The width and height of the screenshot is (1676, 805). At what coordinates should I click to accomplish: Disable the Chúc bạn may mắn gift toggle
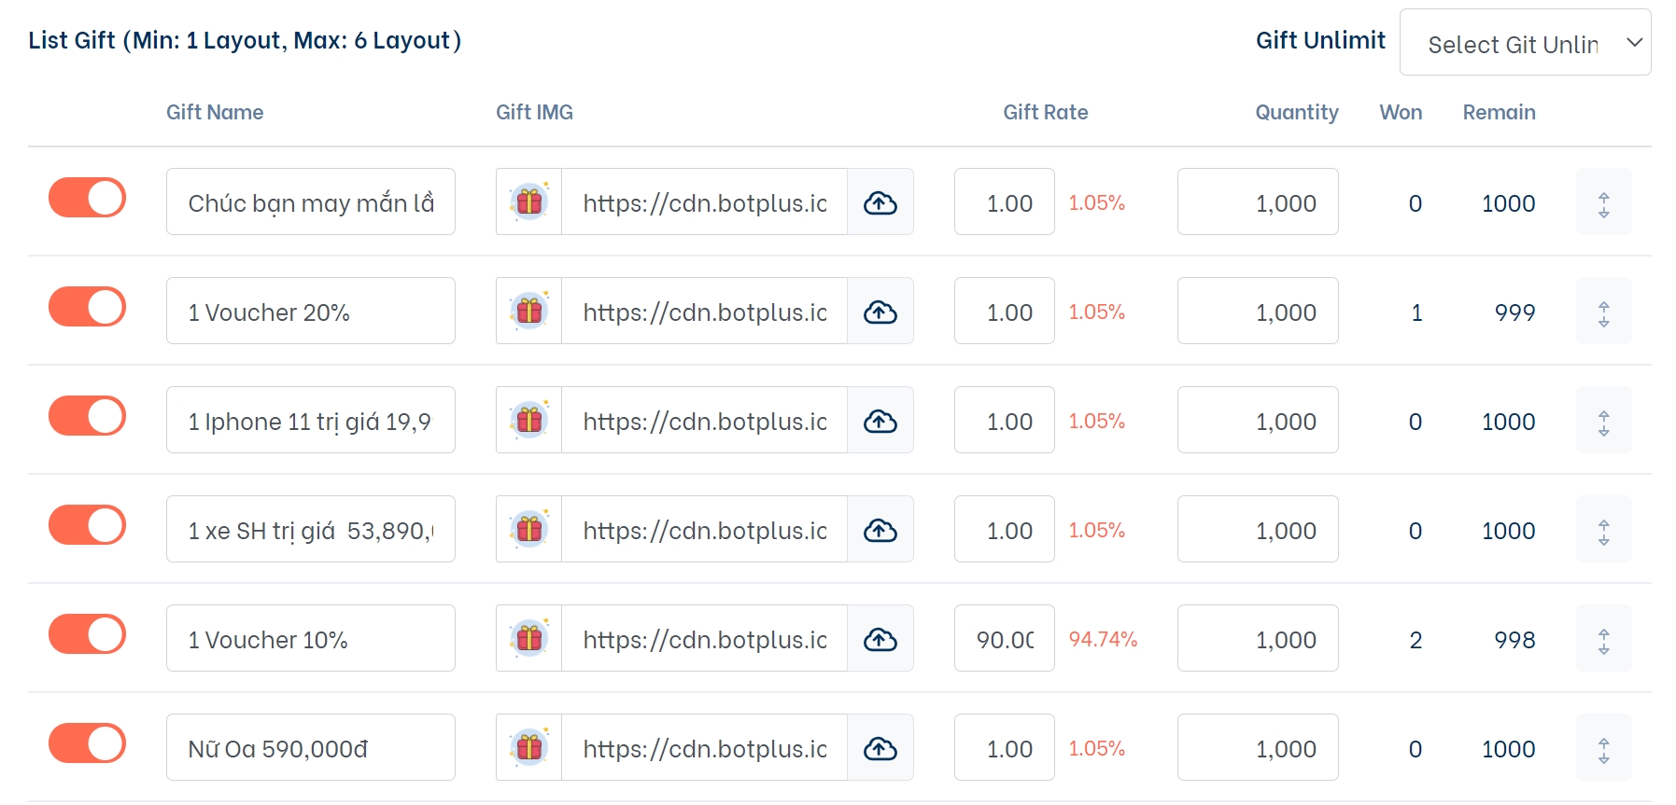click(87, 198)
